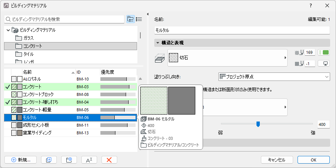Click the surface swatch of 成形セメント板 row

click(20, 125)
